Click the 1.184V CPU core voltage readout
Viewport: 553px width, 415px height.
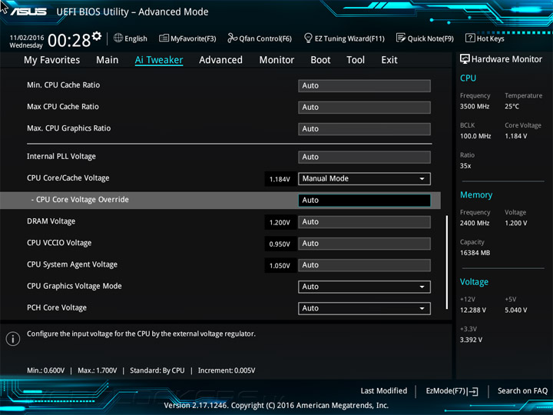pyautogui.click(x=280, y=179)
